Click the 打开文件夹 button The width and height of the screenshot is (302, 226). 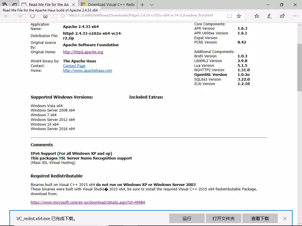(224, 219)
